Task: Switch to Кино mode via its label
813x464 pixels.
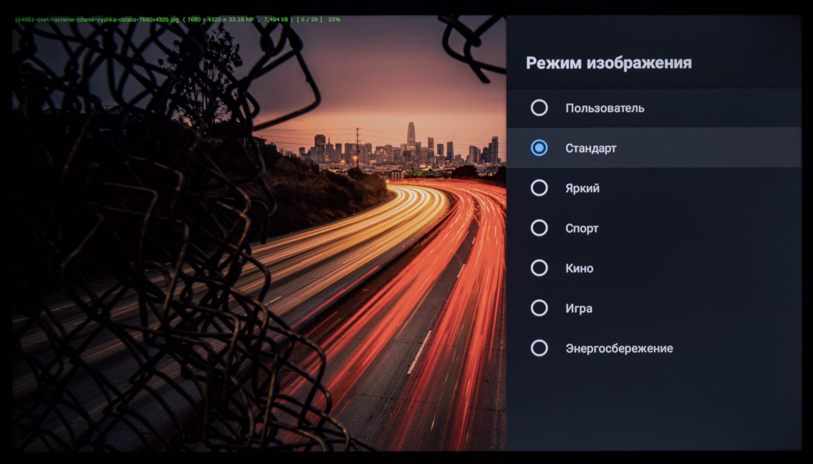Action: click(x=579, y=268)
